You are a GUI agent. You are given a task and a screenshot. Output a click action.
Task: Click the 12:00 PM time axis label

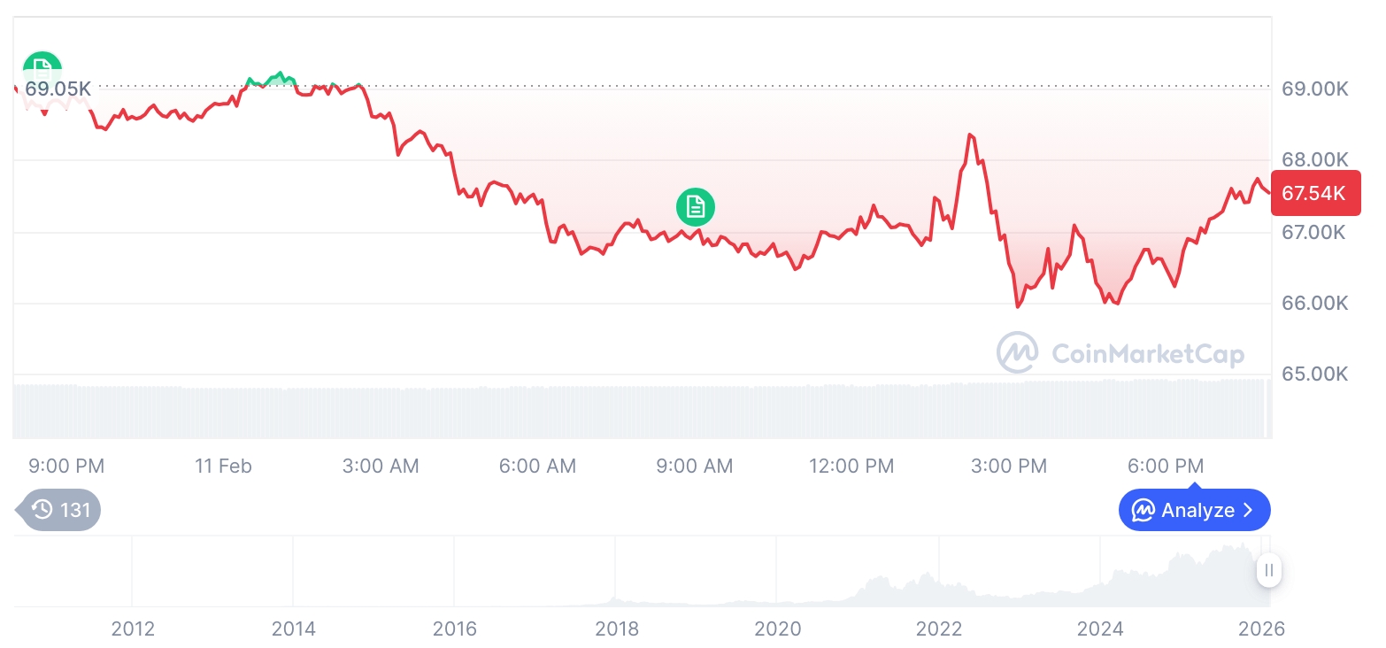[851, 466]
